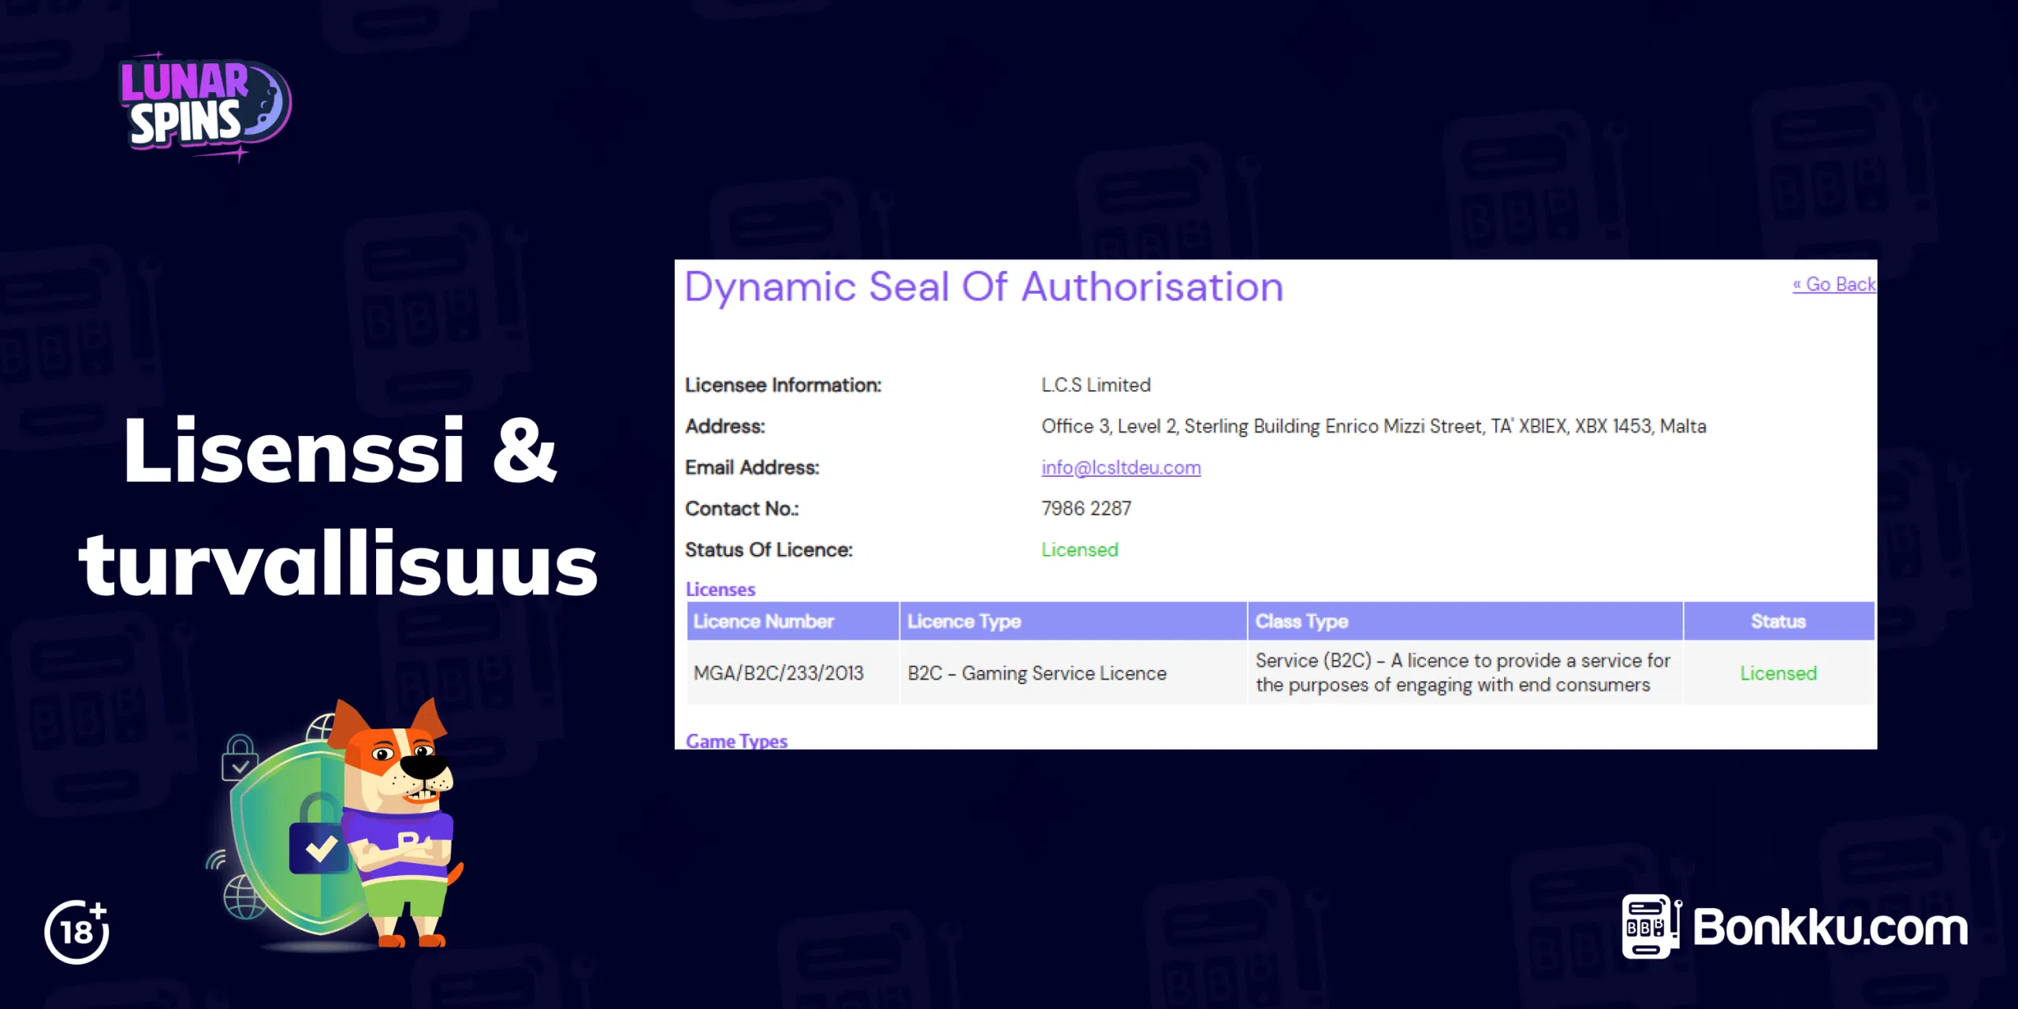This screenshot has width=2018, height=1009.
Task: Click the Licence Type column header
Action: 1073,621
